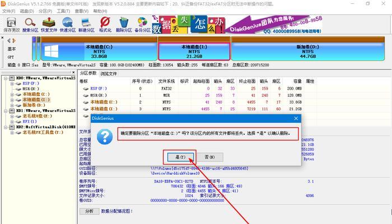Viewport: 392px width, 224px height.
Task: Open the 搜索分区 search partition tool
Action: point(30,25)
